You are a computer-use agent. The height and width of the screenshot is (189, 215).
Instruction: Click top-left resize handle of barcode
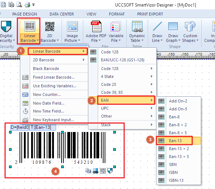pos(10,132)
